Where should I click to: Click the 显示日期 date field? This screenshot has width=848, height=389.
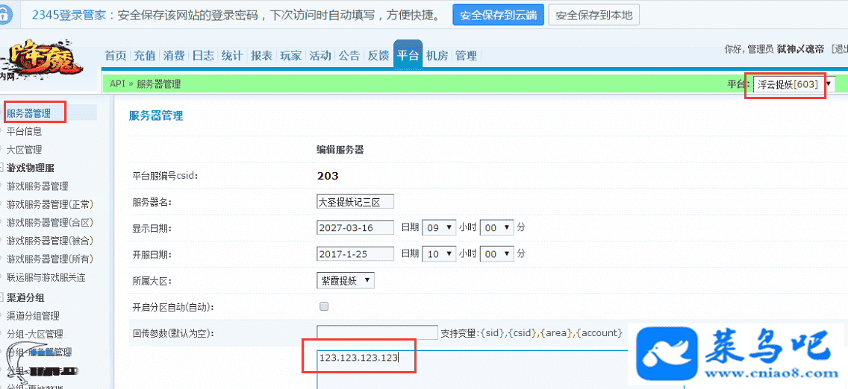click(355, 227)
